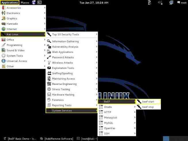This screenshot has height=141, width=188.
Task: Highlight the Kali Linux menu item
Action: pyautogui.click(x=23, y=34)
